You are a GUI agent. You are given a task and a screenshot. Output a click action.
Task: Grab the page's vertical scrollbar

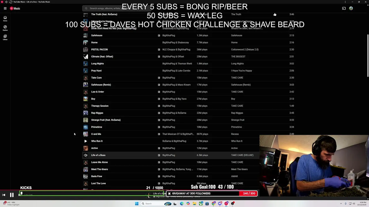coord(368,55)
